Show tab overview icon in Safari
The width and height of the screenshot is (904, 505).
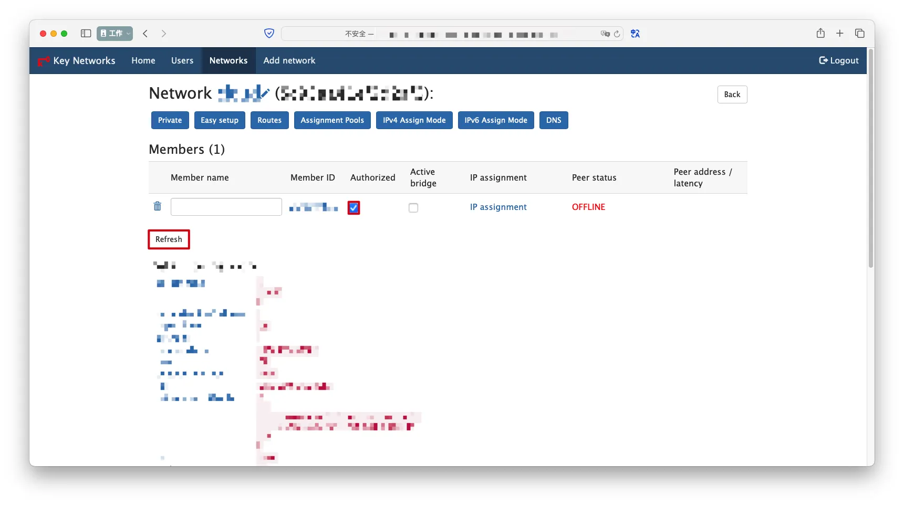pos(859,34)
